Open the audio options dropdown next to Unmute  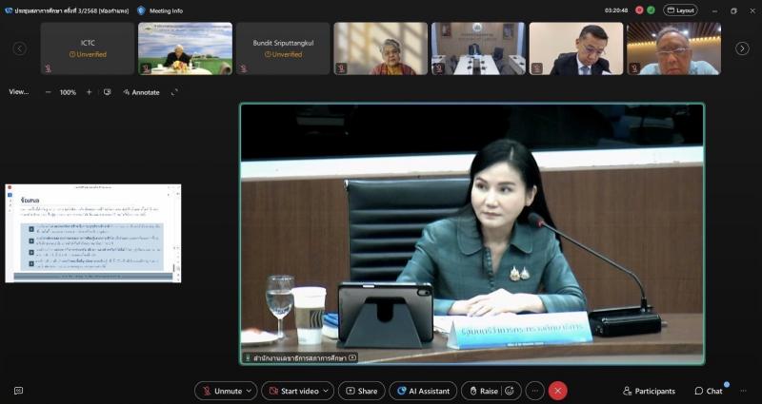[x=250, y=391]
